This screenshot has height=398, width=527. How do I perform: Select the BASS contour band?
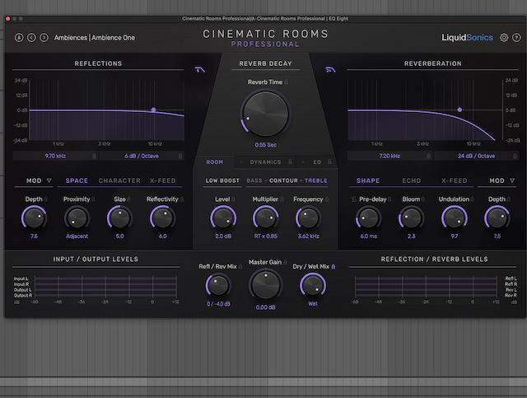pos(254,180)
